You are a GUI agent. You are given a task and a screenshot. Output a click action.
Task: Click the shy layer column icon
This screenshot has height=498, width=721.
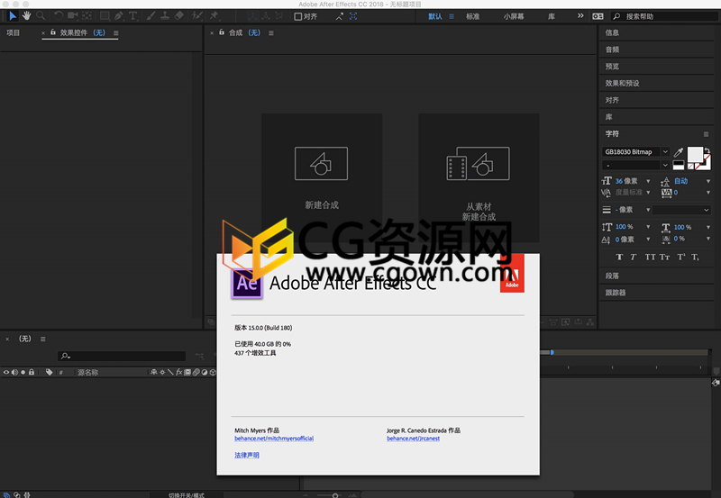click(x=153, y=372)
